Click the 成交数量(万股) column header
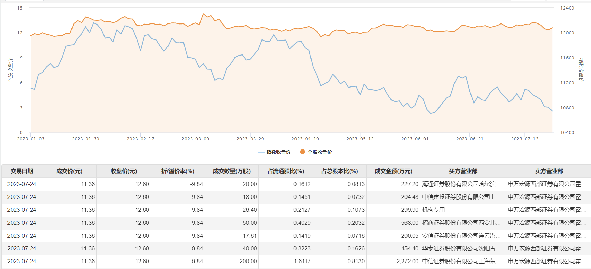Image resolution: width=591 pixels, height=269 pixels. point(231,171)
